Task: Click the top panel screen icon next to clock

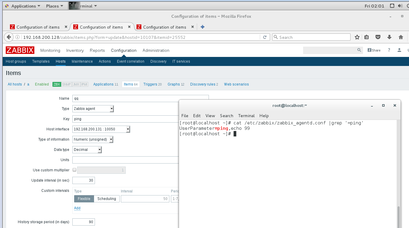Action: coord(392,6)
